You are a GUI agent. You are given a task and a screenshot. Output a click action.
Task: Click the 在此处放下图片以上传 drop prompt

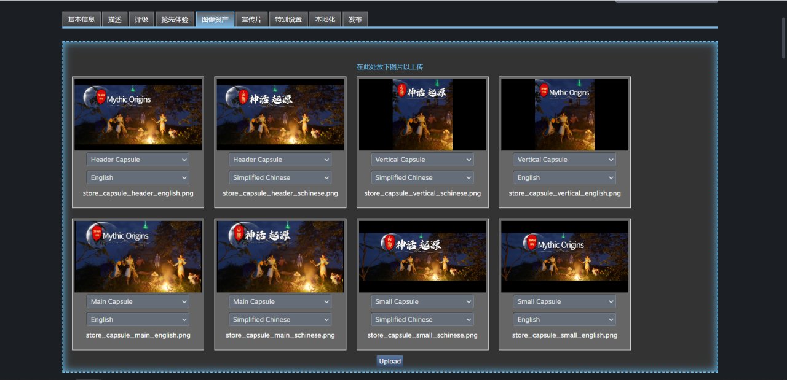[x=390, y=67]
